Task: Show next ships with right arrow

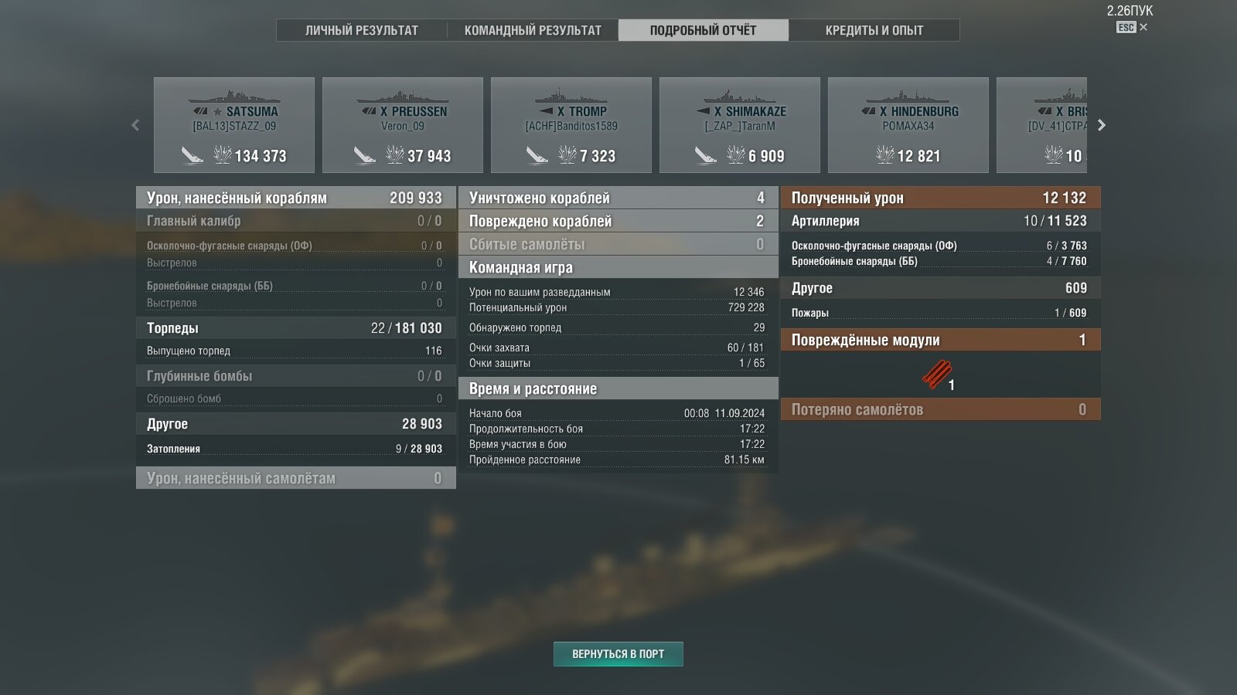Action: 1102,125
